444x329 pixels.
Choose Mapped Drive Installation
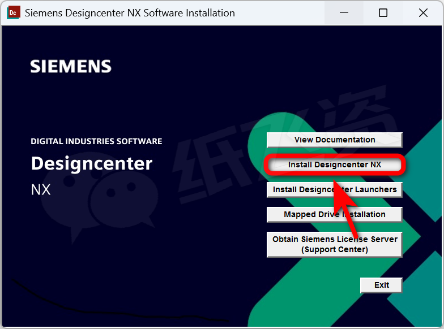click(334, 215)
